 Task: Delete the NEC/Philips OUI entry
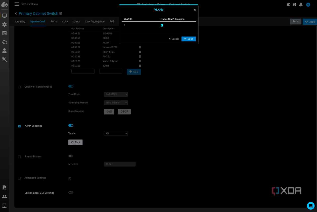coord(140,52)
